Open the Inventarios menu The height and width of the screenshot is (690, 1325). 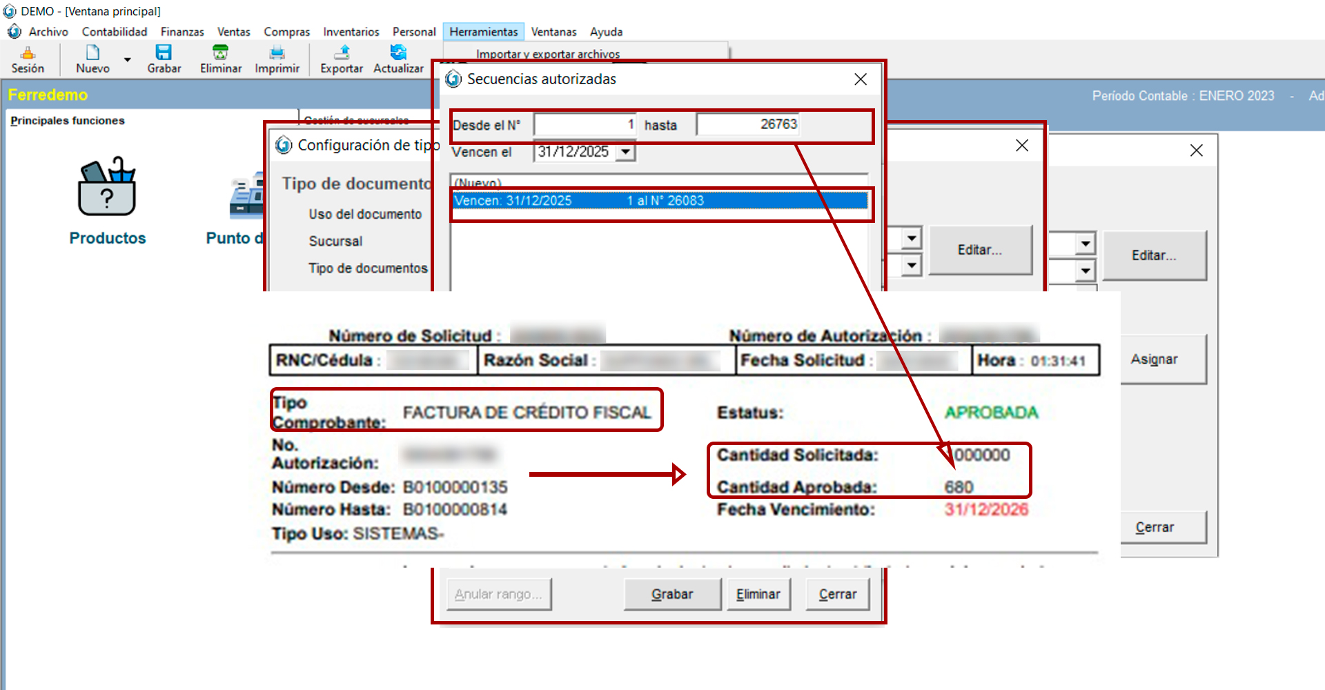[351, 32]
